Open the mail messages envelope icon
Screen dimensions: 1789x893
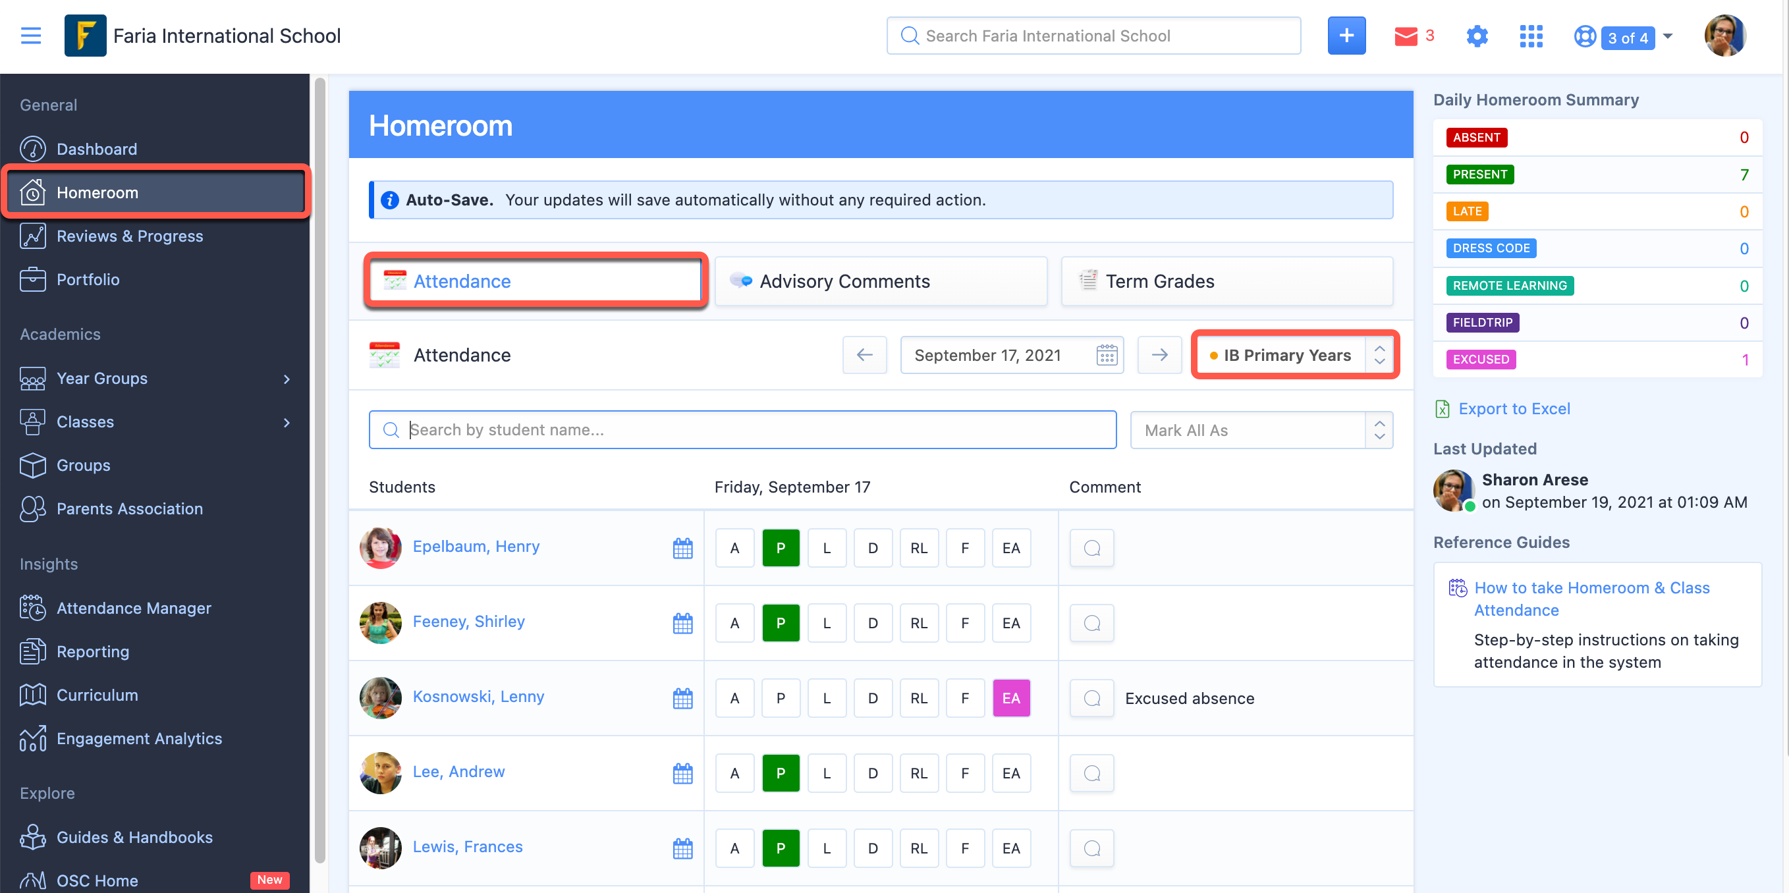(x=1405, y=36)
